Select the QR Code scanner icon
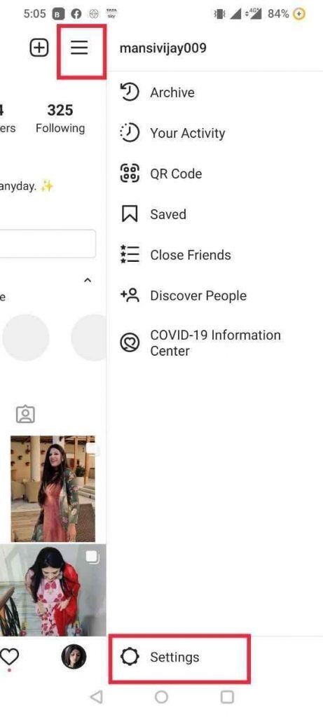Screen dimensions: 323x717 129,174
